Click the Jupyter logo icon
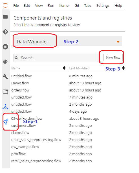Screen dimensions: 139x173 (5, 5)
